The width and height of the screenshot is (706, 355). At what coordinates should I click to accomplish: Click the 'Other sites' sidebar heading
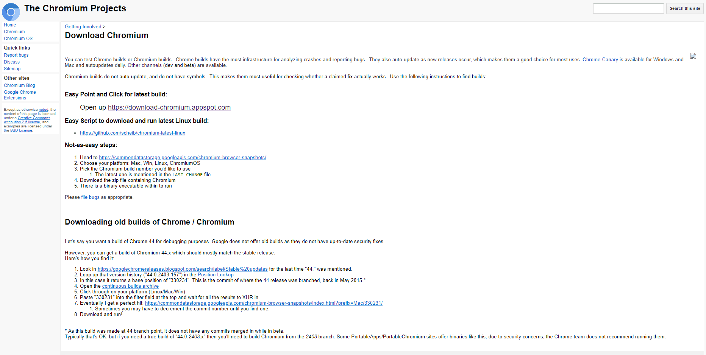tap(17, 78)
